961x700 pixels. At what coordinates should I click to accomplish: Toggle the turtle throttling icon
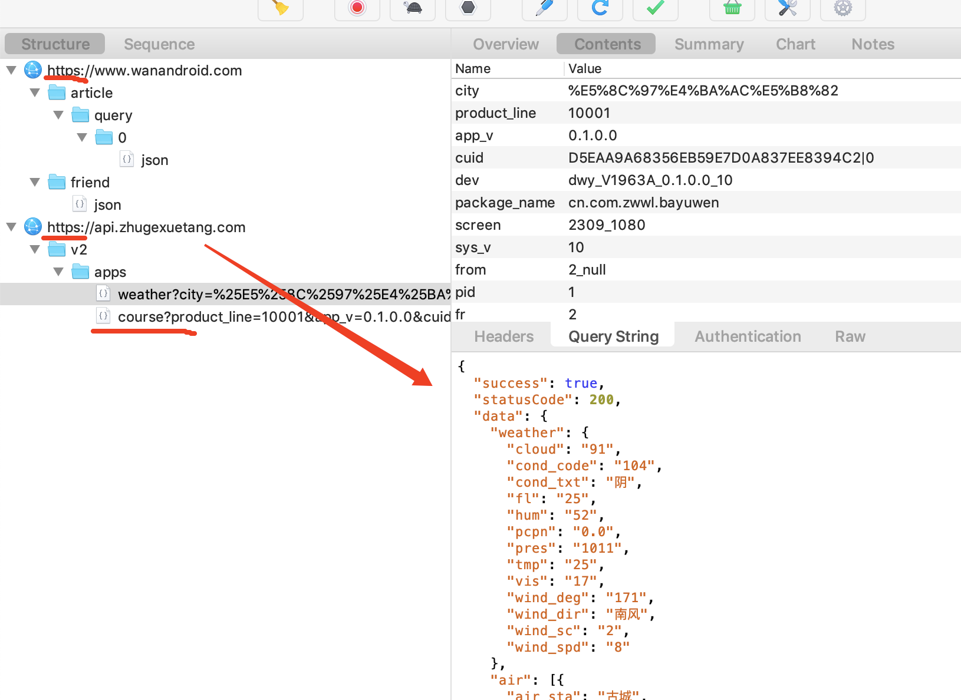[413, 8]
